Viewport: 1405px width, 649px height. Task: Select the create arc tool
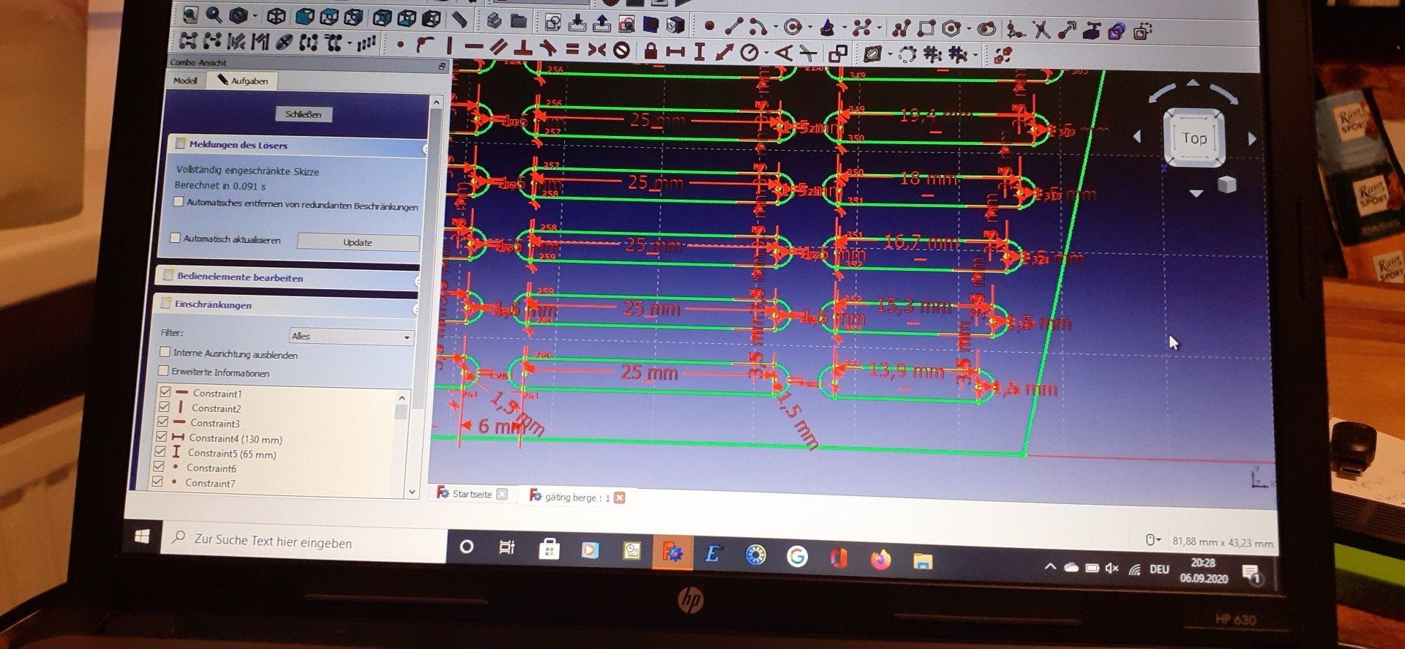click(x=758, y=28)
